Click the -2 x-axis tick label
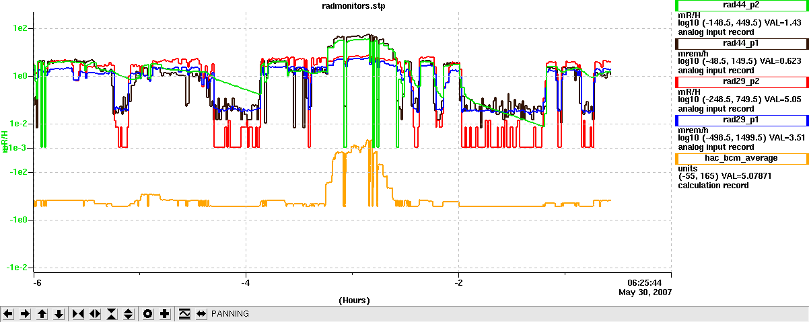This screenshot has width=809, height=322. (x=459, y=283)
